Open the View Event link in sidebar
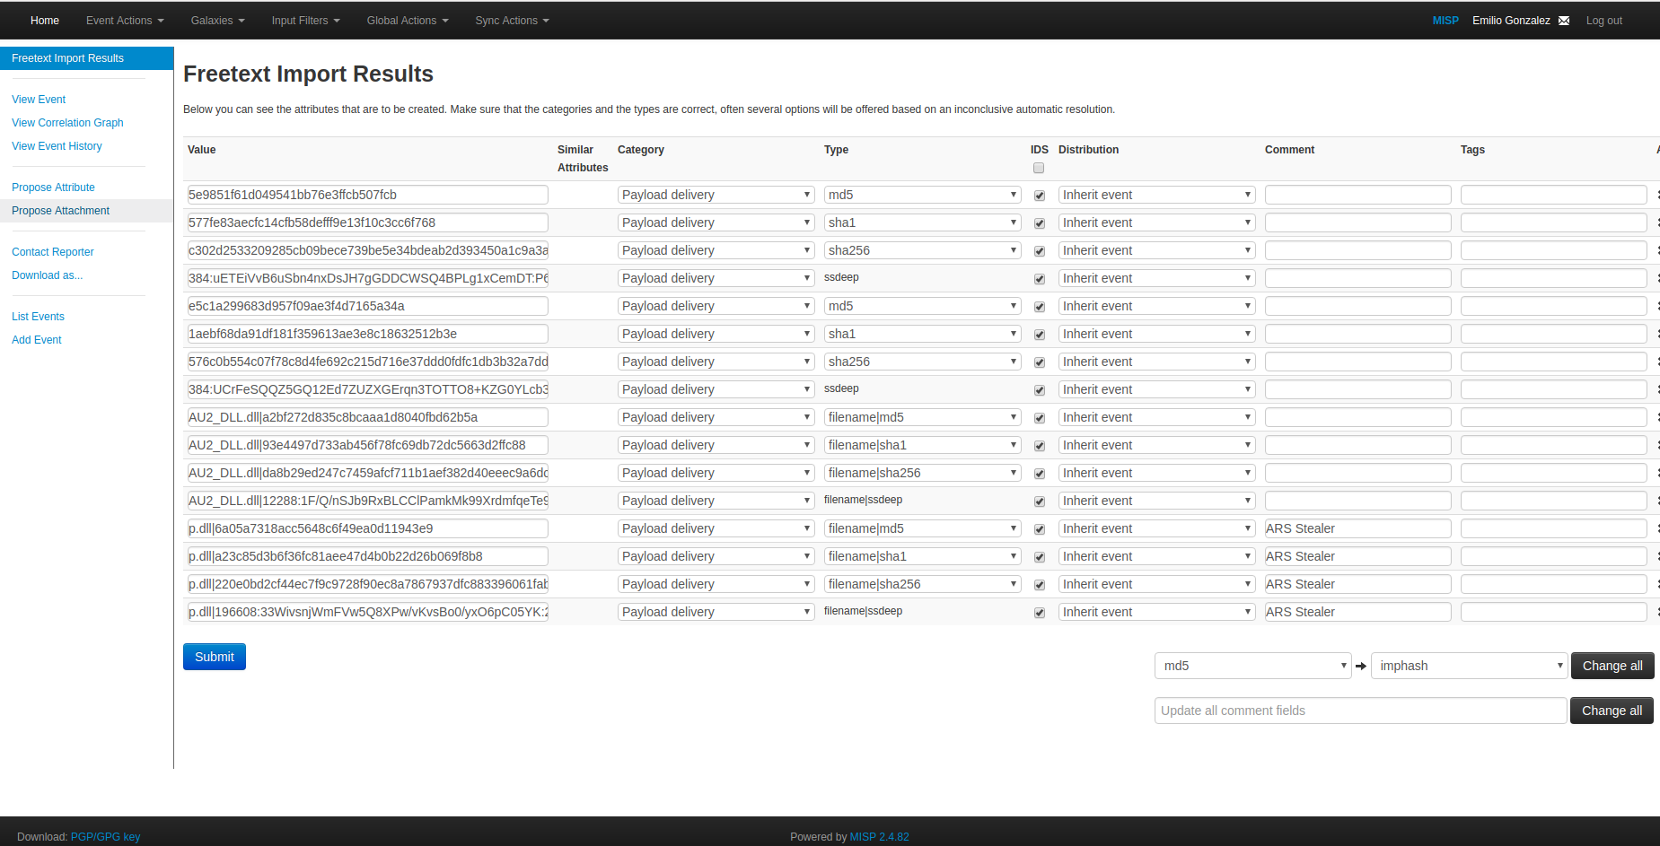The image size is (1660, 846). [x=39, y=100]
